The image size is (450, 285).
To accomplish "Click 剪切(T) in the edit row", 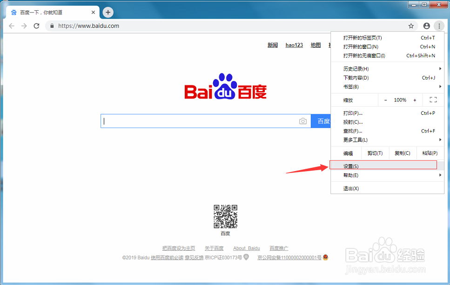I will coord(375,153).
